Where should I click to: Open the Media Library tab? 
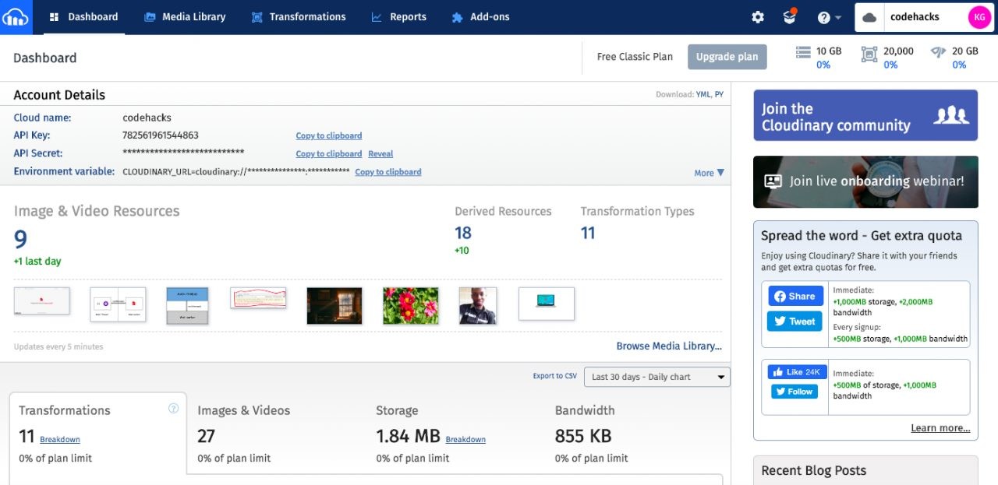[185, 17]
